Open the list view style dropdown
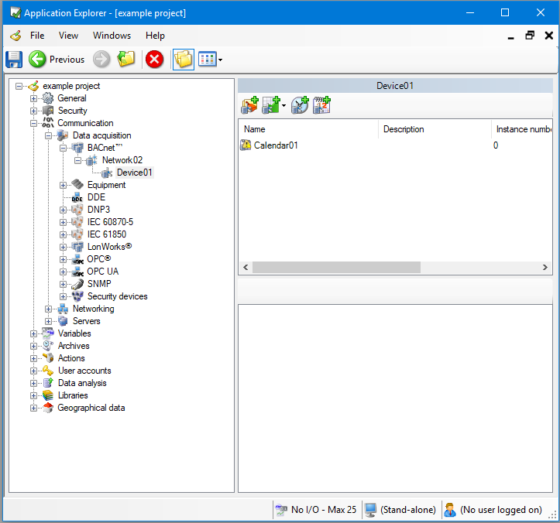The width and height of the screenshot is (560, 523). point(221,60)
